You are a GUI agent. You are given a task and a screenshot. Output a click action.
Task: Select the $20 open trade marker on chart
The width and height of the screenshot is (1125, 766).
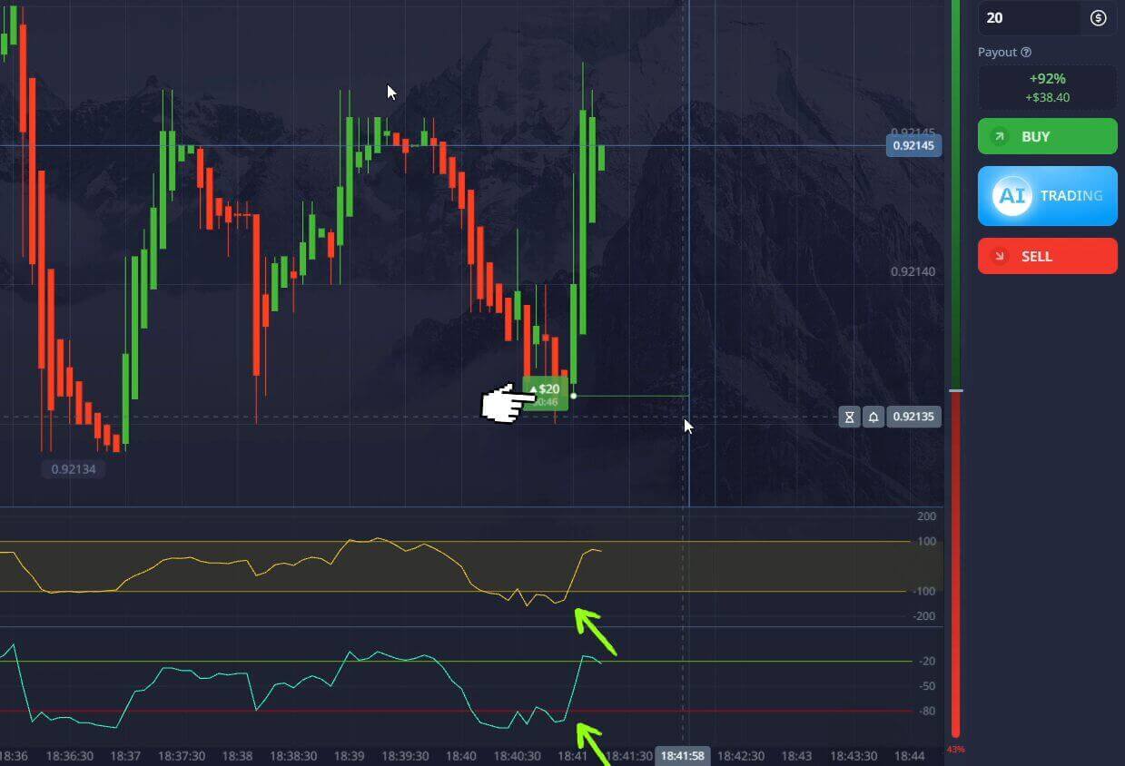(x=545, y=394)
